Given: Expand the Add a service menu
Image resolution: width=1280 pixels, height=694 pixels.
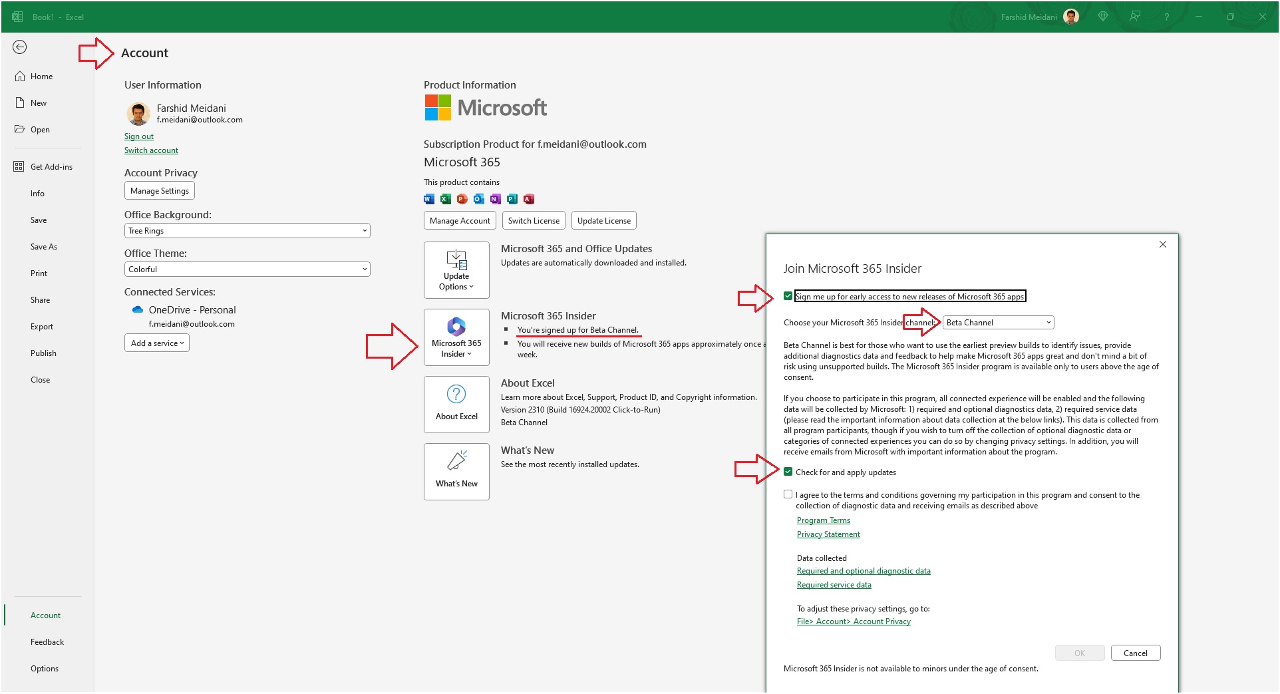Looking at the screenshot, I should pyautogui.click(x=157, y=343).
